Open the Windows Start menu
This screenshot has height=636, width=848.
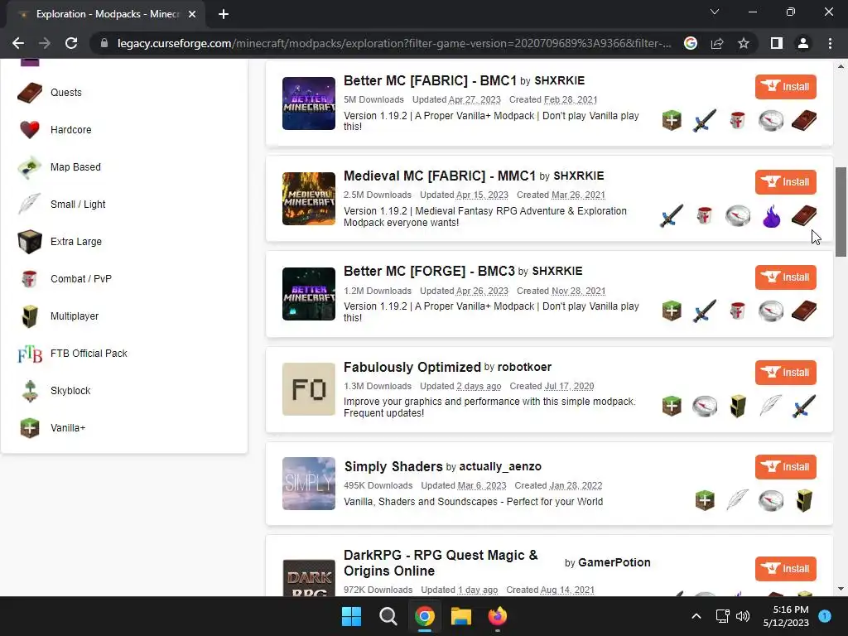(x=351, y=616)
